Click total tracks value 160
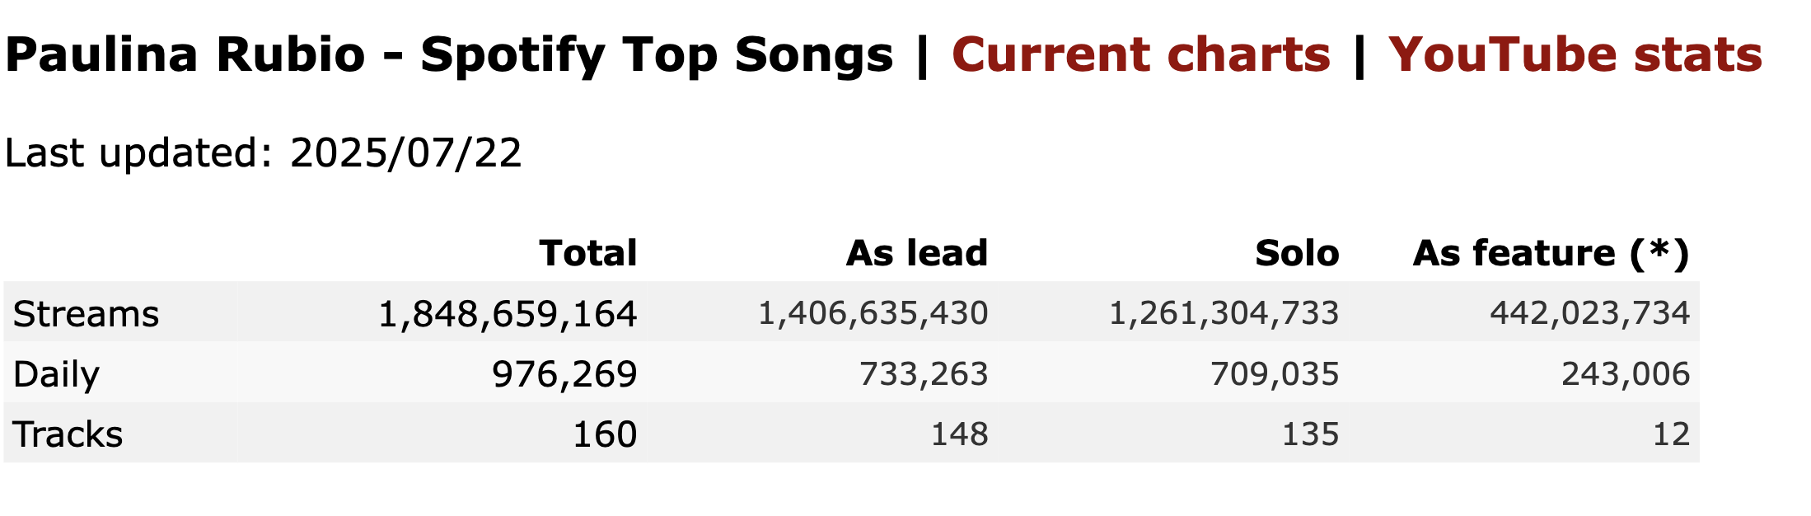The height and width of the screenshot is (516, 1811). (605, 434)
